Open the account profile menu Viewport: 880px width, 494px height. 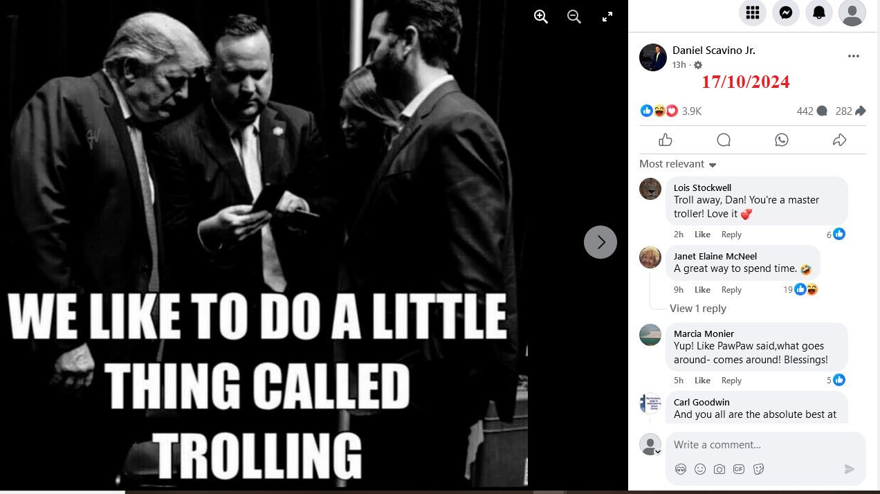[x=852, y=12]
